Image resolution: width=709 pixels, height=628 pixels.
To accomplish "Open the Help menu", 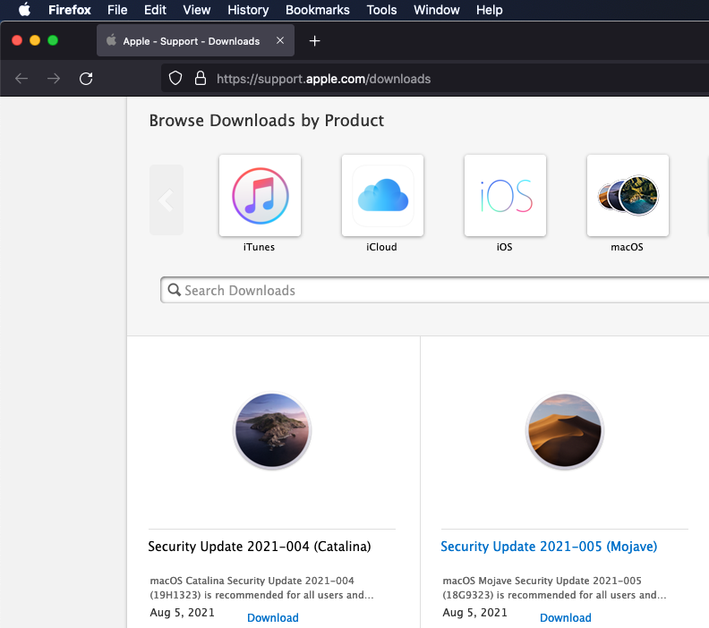I will click(x=490, y=10).
